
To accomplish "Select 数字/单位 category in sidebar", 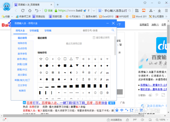I will pyautogui.click(x=22, y=59).
